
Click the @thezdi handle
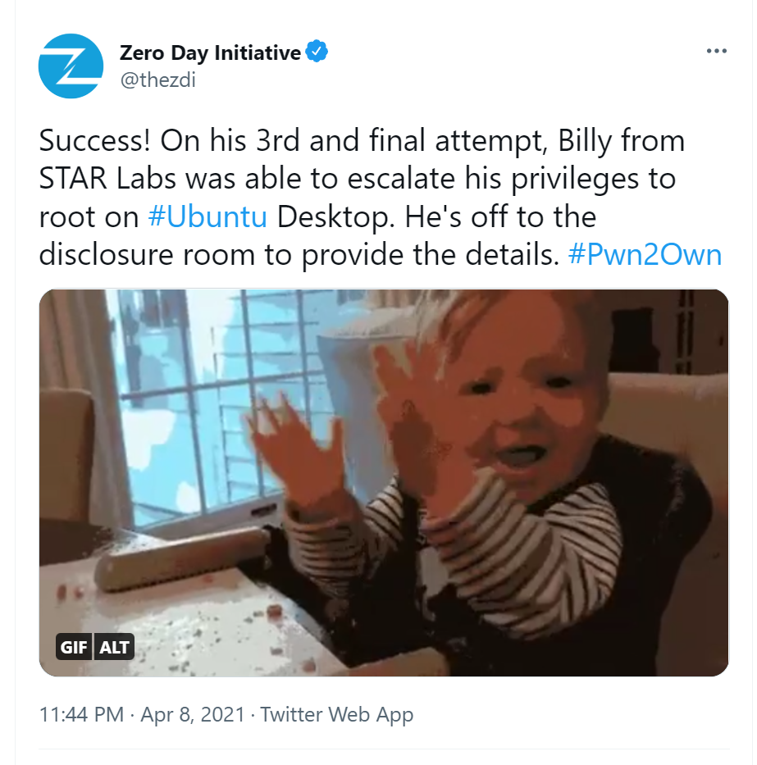point(157,80)
